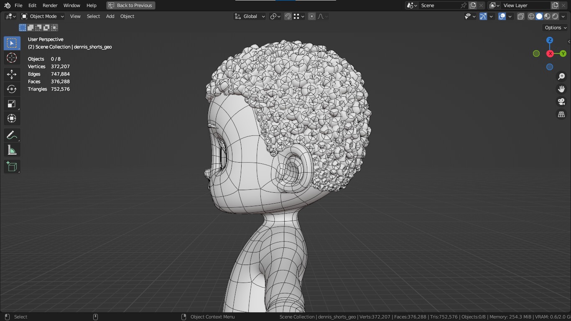Select the Rotate tool
The height and width of the screenshot is (321, 571).
pos(12,89)
